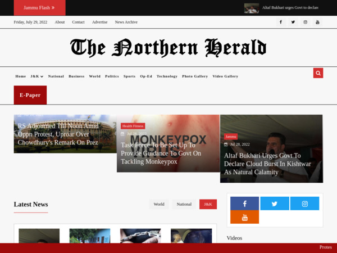This screenshot has height=253, width=337.
Task: Open the fourth Latest News thumbnail
Action: pyautogui.click(x=192, y=236)
